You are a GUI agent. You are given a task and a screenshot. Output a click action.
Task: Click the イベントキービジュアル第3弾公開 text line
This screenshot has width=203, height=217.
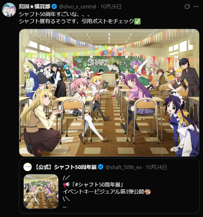(103, 192)
